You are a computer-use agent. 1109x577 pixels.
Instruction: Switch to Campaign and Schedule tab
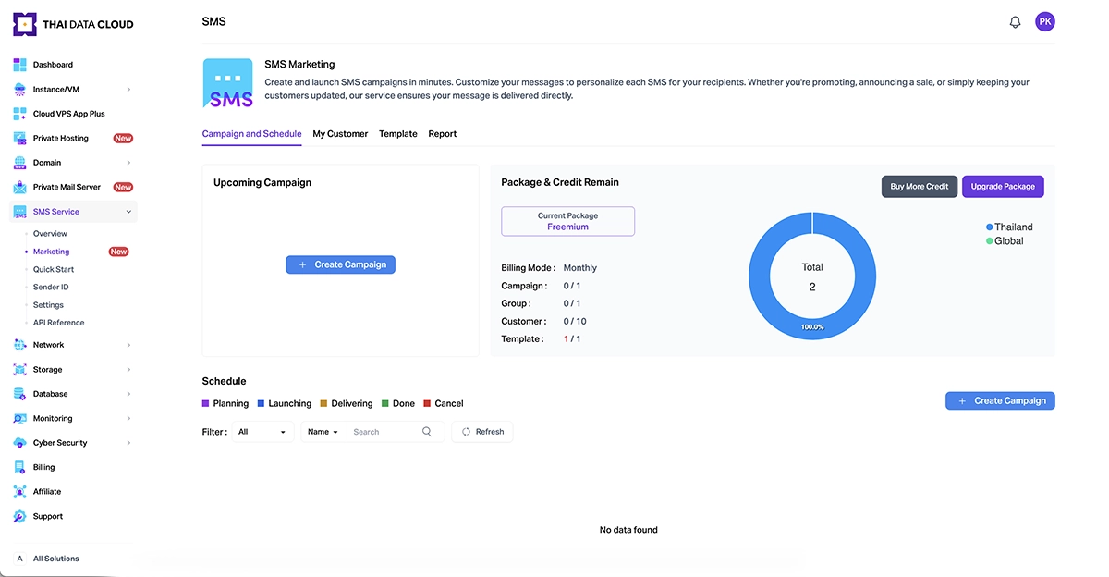(x=251, y=134)
